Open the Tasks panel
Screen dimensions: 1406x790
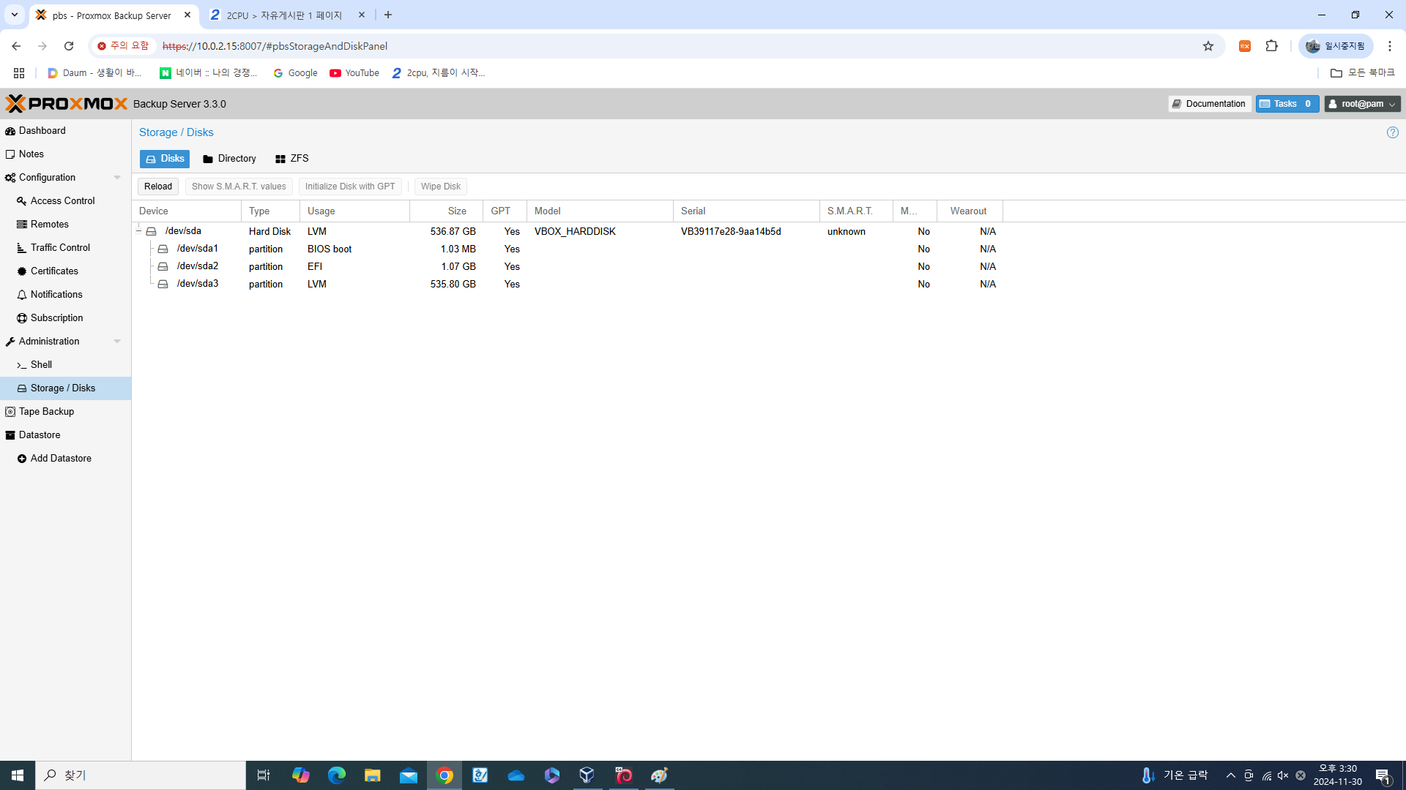click(1287, 104)
